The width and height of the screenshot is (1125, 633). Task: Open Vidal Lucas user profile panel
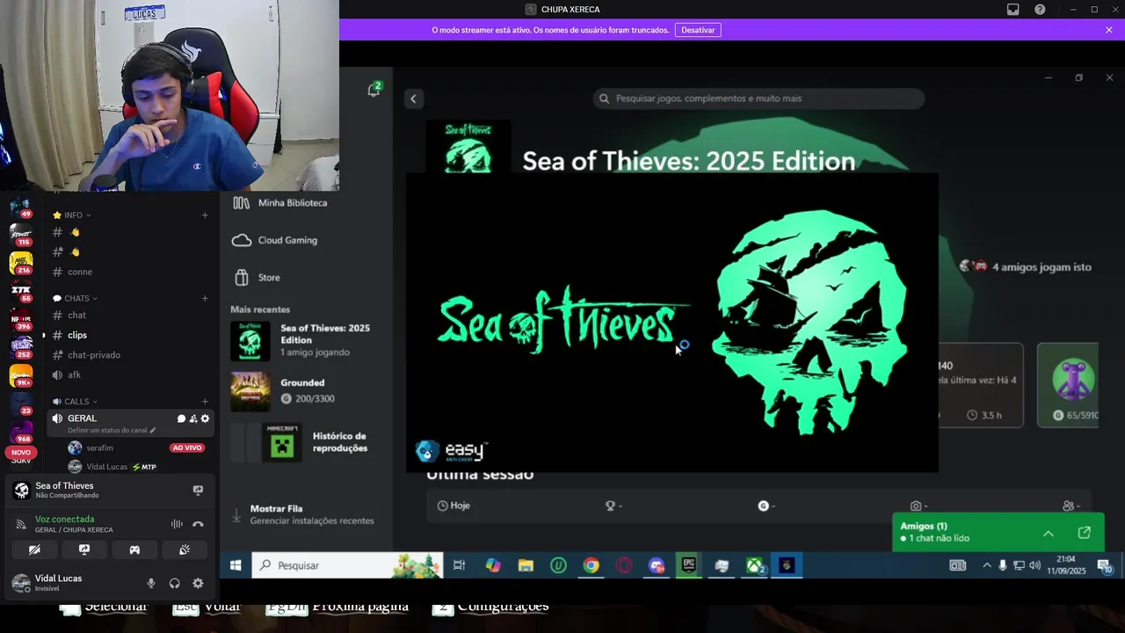48,583
